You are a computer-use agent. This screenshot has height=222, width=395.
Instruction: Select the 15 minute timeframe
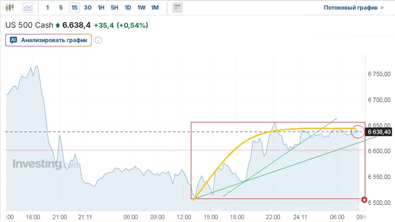point(74,8)
